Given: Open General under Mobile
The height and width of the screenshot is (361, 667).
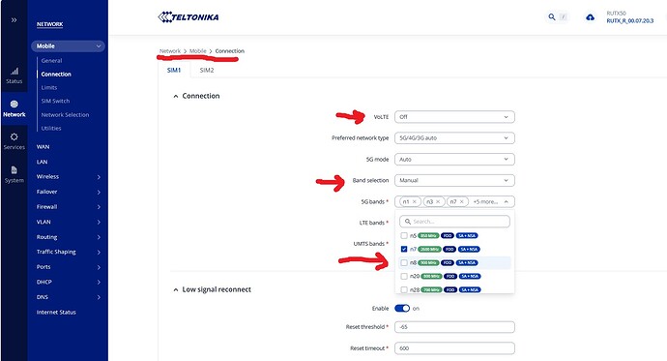Looking at the screenshot, I should coord(51,60).
